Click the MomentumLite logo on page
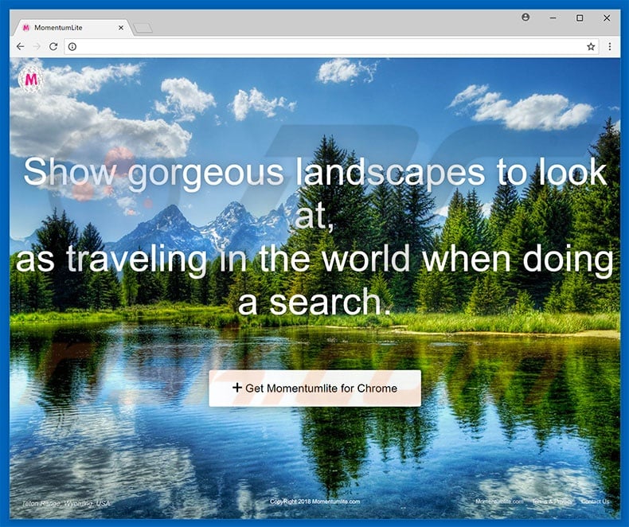The width and height of the screenshot is (629, 527). pyautogui.click(x=31, y=80)
